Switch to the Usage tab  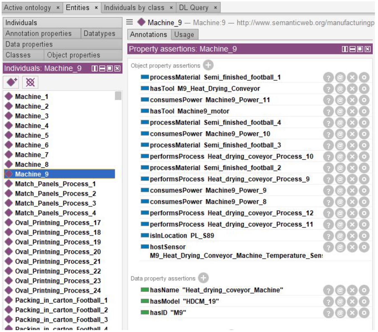184,35
